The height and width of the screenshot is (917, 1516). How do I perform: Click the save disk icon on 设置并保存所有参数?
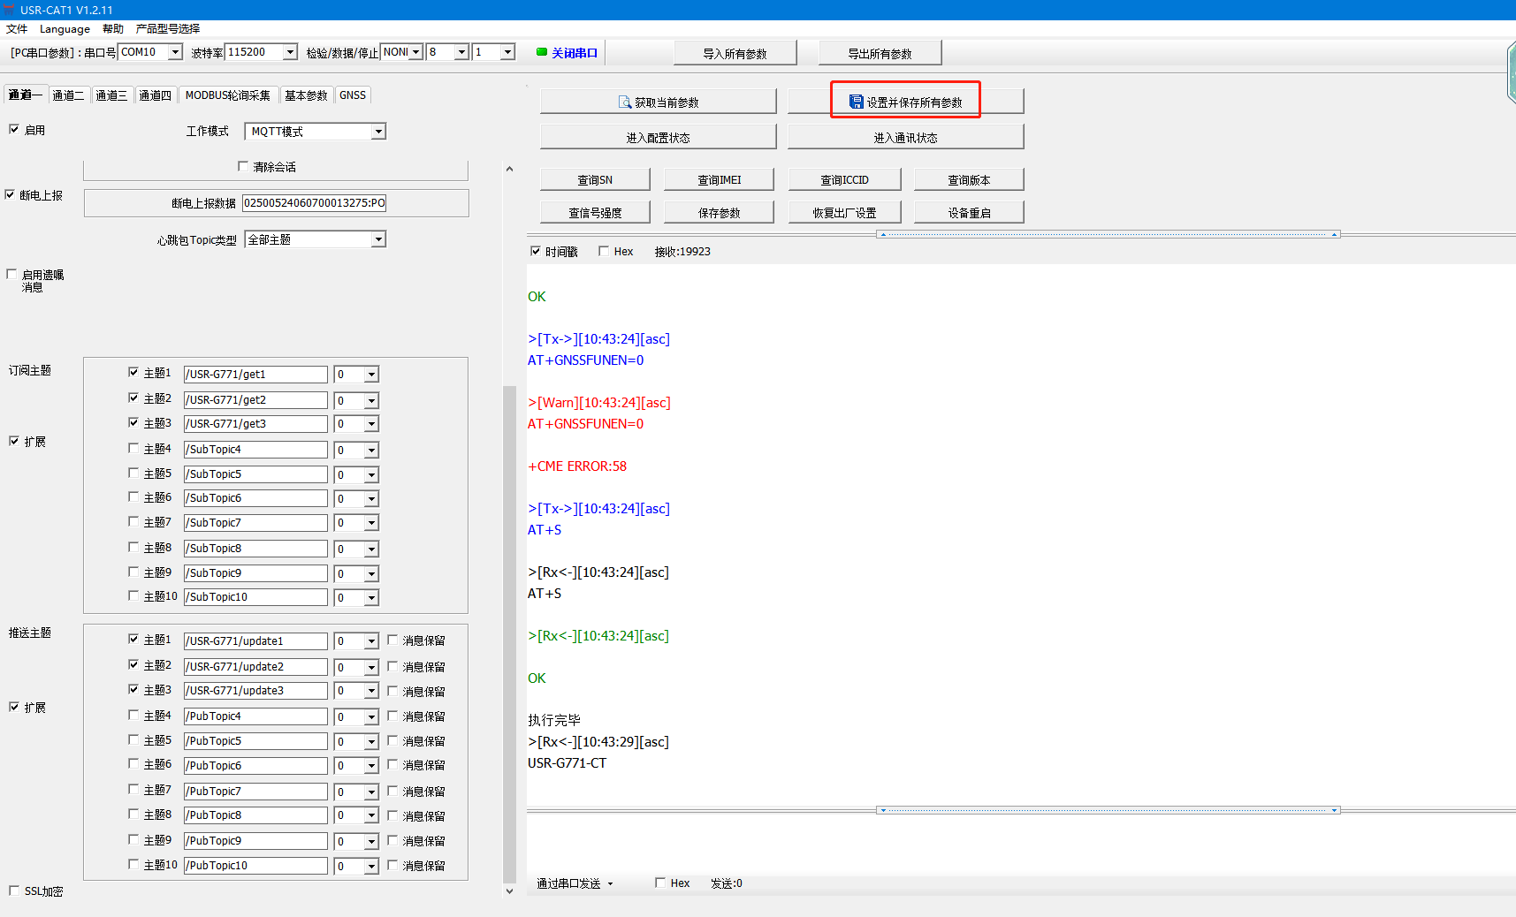click(856, 102)
